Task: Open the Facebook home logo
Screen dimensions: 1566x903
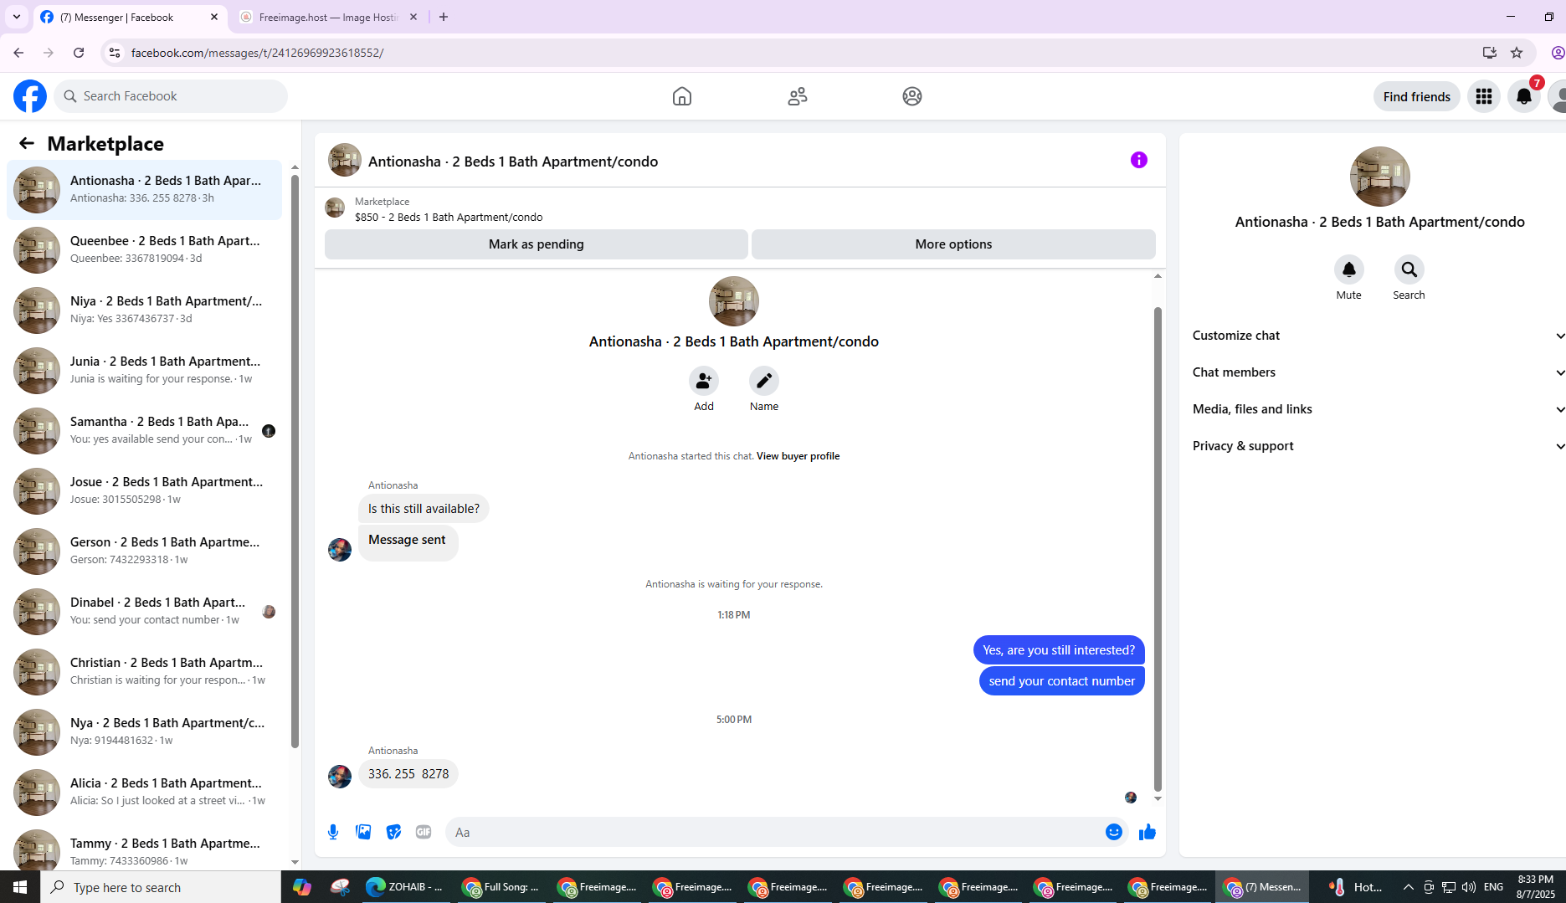Action: coord(30,96)
